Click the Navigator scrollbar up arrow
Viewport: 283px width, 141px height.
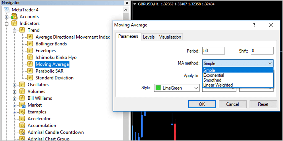point(126,10)
